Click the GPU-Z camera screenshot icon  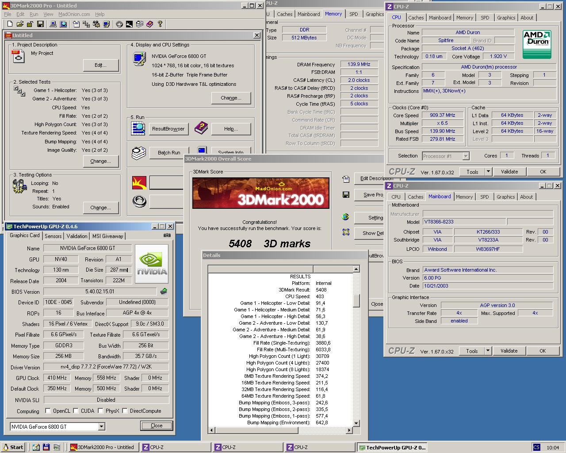click(167, 236)
